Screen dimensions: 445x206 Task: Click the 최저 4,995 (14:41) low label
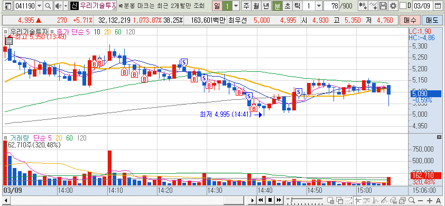click(x=226, y=114)
